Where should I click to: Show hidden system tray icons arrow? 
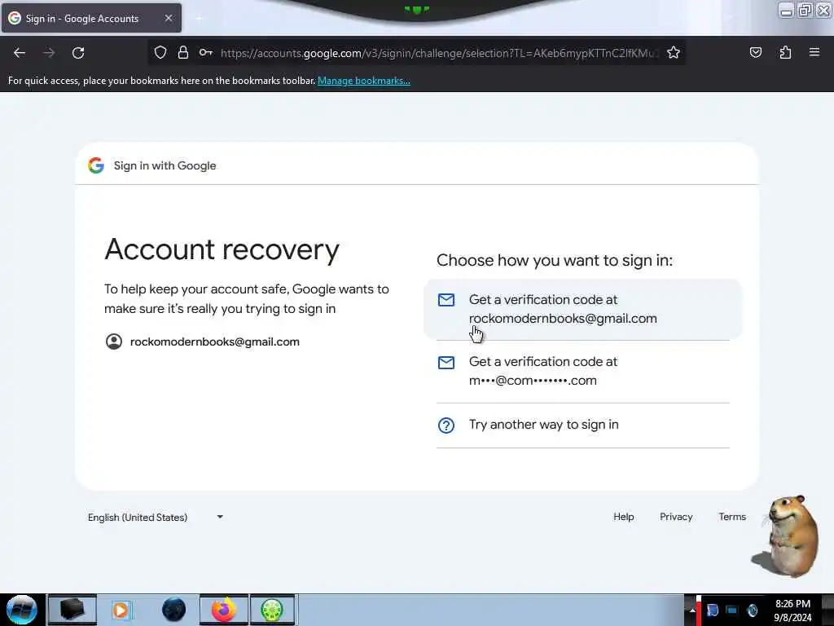[x=692, y=611]
